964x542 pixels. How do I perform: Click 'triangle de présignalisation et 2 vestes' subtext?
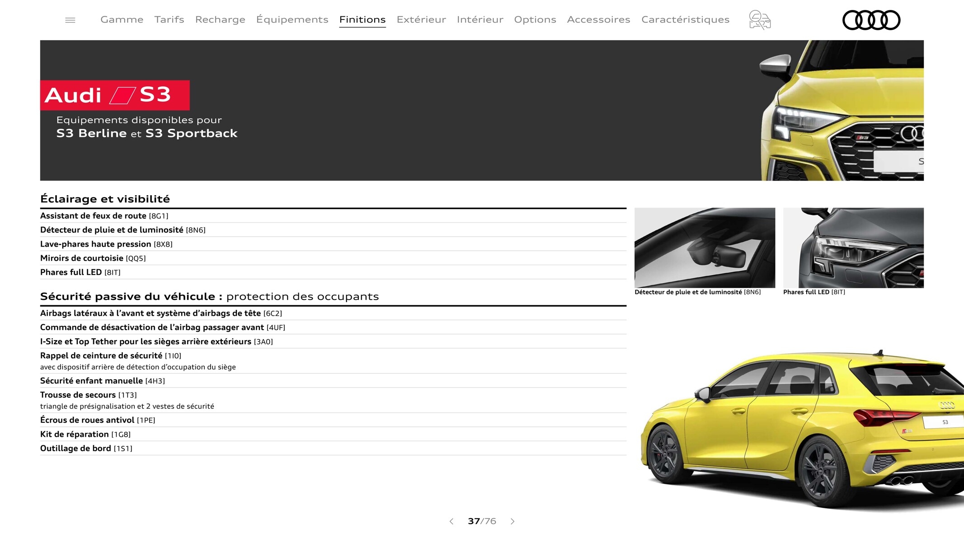click(127, 406)
